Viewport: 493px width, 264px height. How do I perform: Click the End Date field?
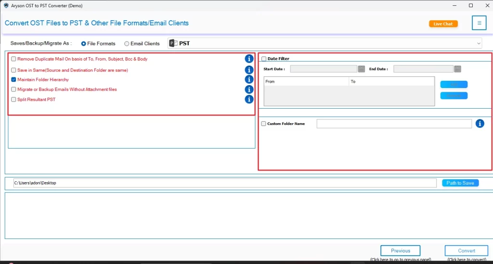423,69
